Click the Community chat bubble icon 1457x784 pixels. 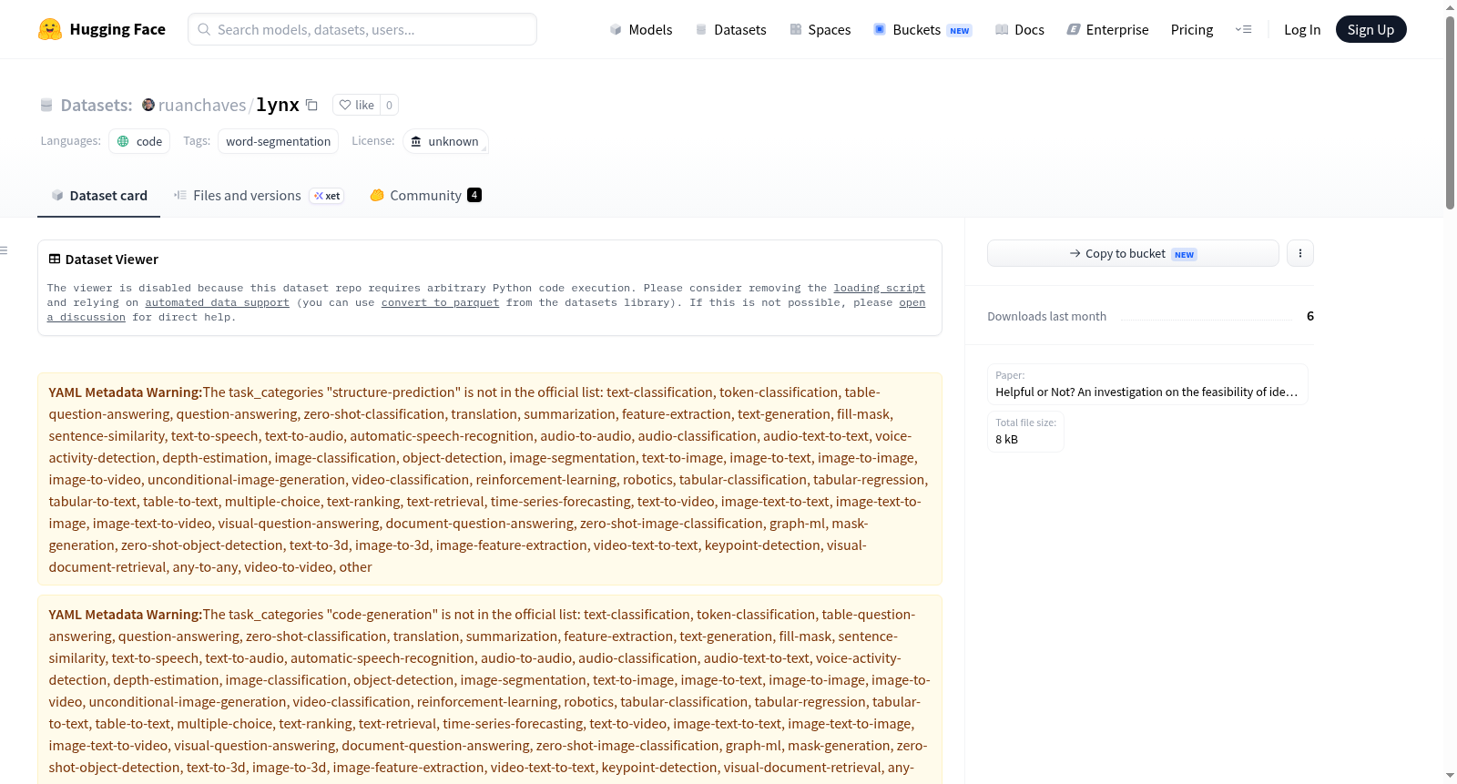click(x=377, y=195)
